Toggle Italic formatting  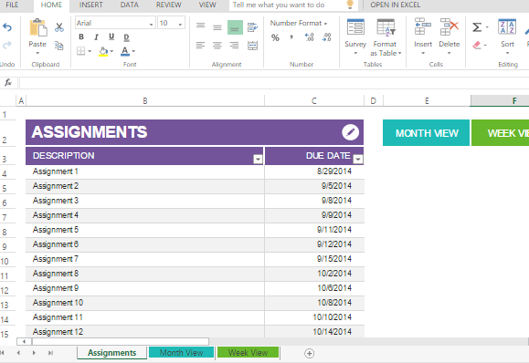click(96, 36)
